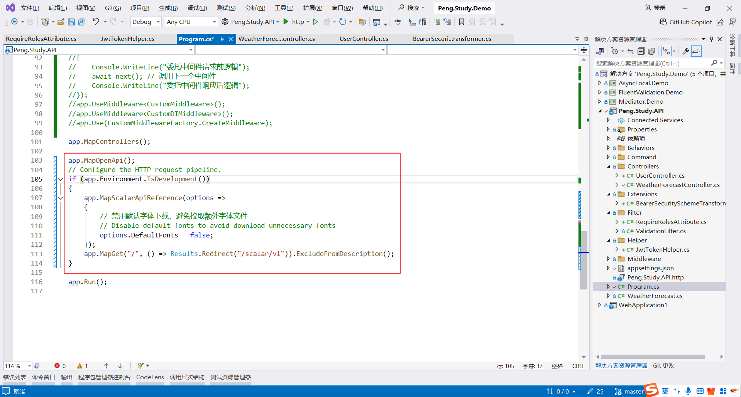The image size is (741, 397).
Task: Click the navigate backward arrow icon
Action: point(14,22)
